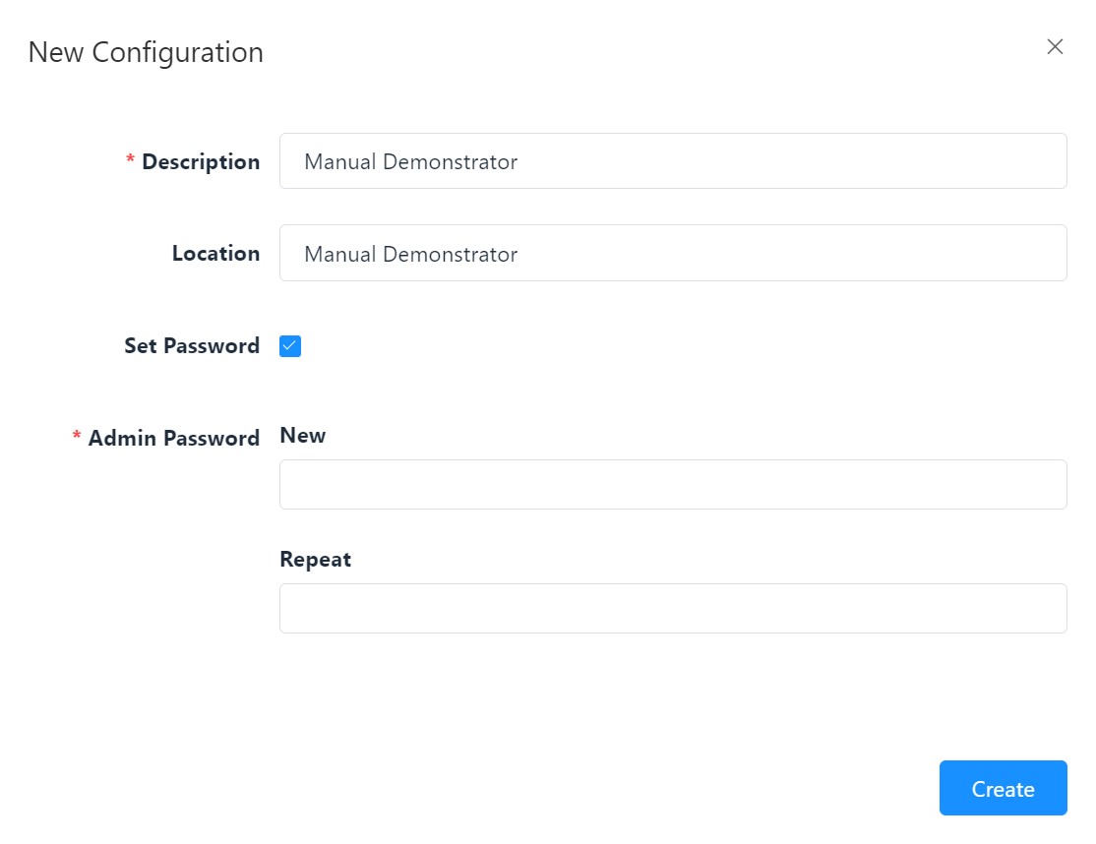Viewport: 1096px width, 844px height.
Task: Click the red asterisk beside Admin Password
Action: (x=77, y=440)
